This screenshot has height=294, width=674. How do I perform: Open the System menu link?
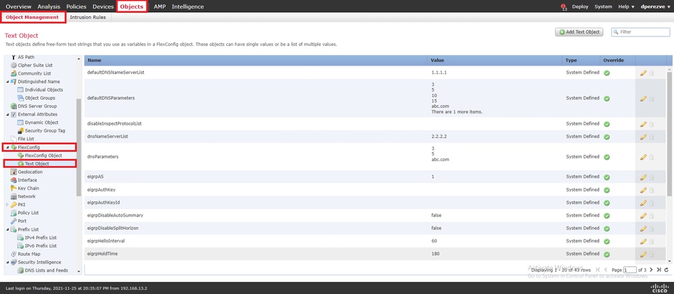[x=603, y=7]
